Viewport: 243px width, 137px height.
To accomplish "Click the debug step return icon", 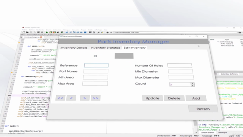I will tap(78, 32).
